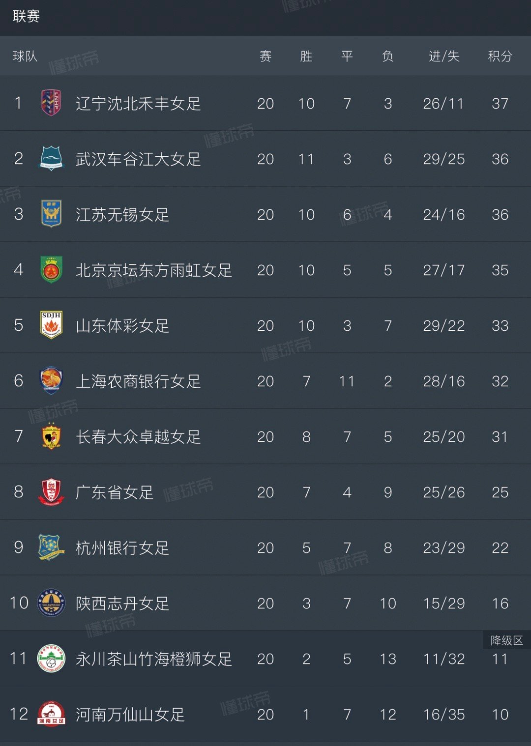Open the 山东体彩女足 SDJH logo
Viewport: 531px width, 746px height.
coord(51,325)
